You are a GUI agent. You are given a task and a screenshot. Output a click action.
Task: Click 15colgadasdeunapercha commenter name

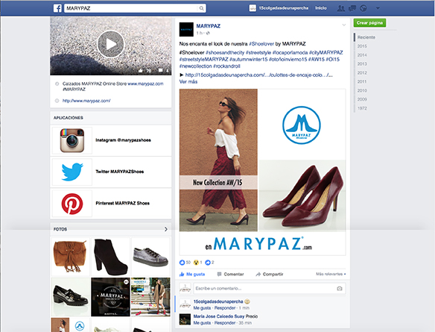coord(218,301)
